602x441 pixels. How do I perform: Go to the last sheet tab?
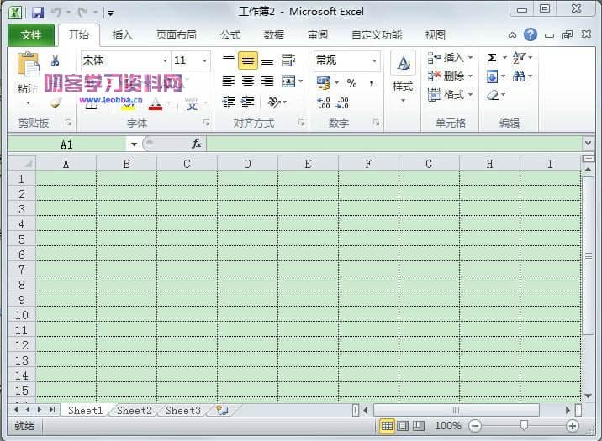tap(52, 410)
